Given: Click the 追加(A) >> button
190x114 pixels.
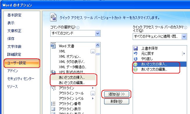Looking at the screenshot, I should 117,94.
